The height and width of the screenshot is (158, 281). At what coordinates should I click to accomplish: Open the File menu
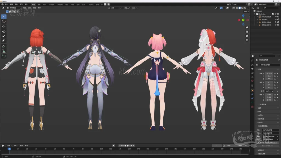[x=6, y=4]
